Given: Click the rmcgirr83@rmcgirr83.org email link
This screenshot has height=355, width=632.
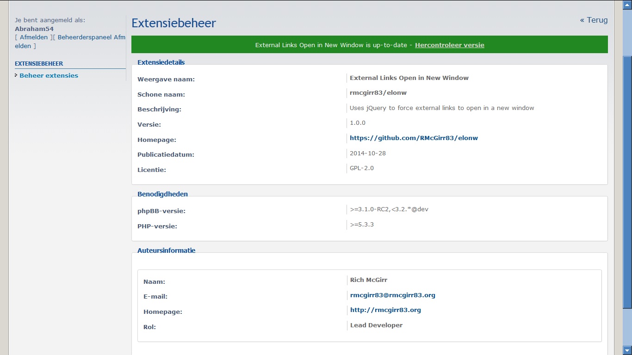Looking at the screenshot, I should tap(392, 295).
